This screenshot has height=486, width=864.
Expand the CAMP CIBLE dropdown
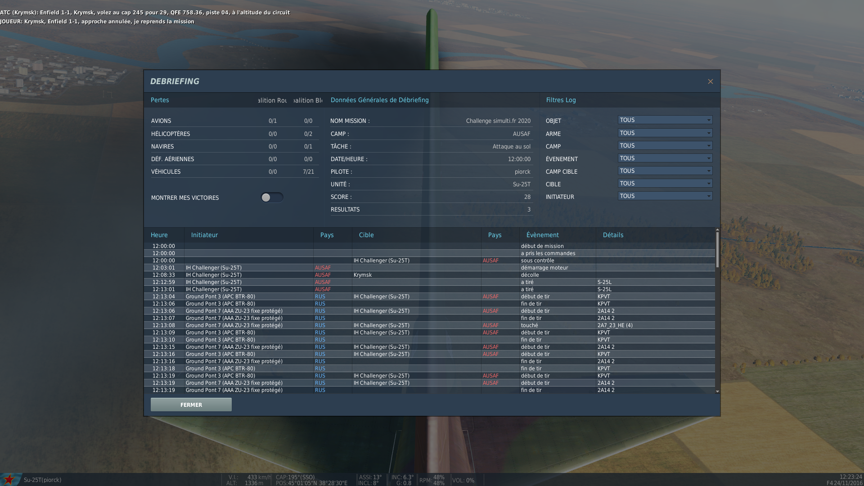tap(665, 171)
